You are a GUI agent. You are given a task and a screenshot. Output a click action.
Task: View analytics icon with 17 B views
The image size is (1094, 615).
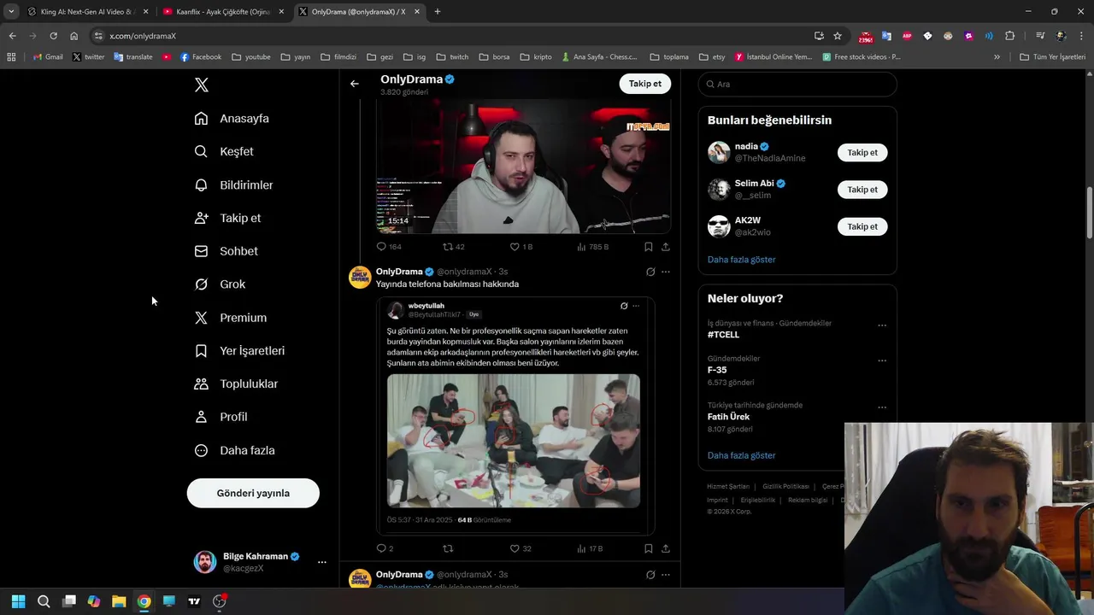pos(581,548)
